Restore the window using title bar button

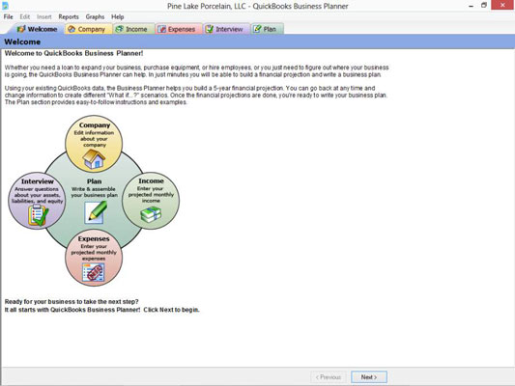coord(483,5)
